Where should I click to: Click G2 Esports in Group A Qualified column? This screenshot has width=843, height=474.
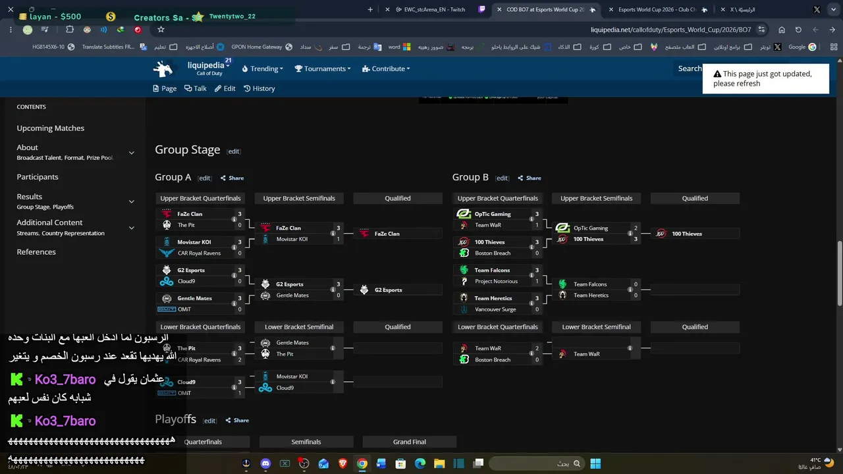click(388, 290)
